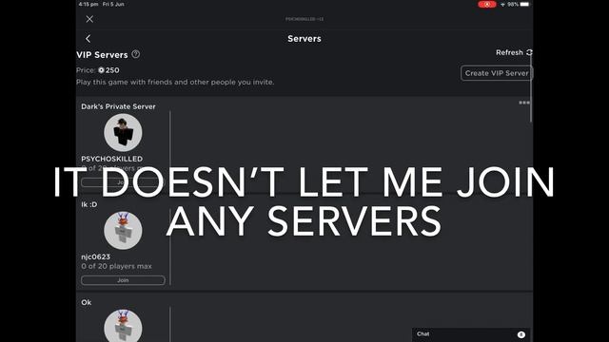The height and width of the screenshot is (342, 609).
Task: Click the battery indicator in the status bar
Action: 524,4
